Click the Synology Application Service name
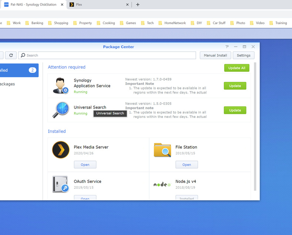This screenshot has height=235, width=292. [x=92, y=83]
